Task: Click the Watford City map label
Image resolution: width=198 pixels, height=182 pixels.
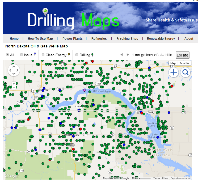Action: (72, 135)
